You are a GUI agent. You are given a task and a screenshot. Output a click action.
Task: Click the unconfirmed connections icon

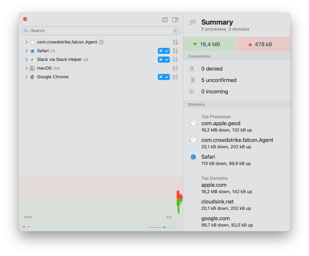(192, 80)
